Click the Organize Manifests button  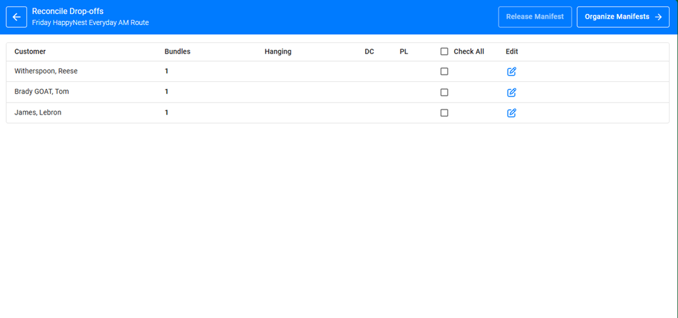(622, 17)
